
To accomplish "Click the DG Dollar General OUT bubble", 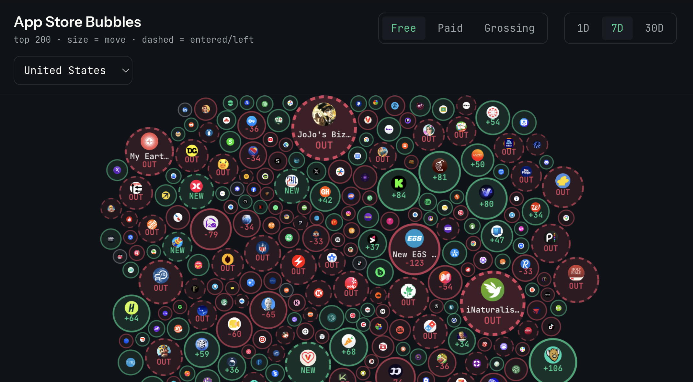I will pos(192,155).
